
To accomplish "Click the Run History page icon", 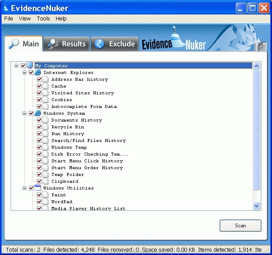I will pos(45,133).
